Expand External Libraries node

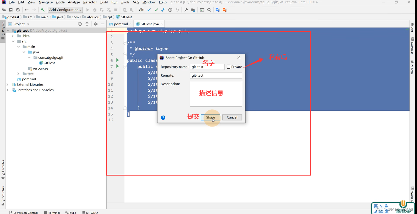7,85
